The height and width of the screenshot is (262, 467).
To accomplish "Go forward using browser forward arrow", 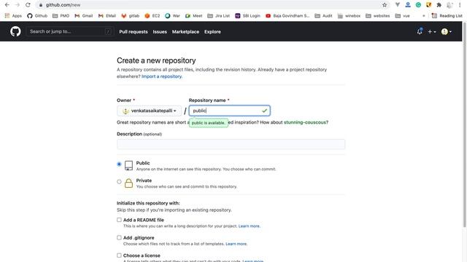I will point(18,5).
